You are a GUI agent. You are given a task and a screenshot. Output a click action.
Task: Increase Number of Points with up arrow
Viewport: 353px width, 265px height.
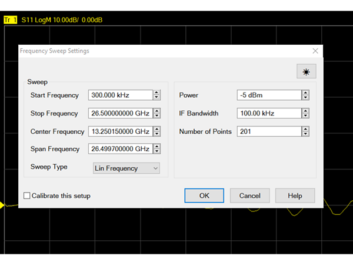click(305, 128)
